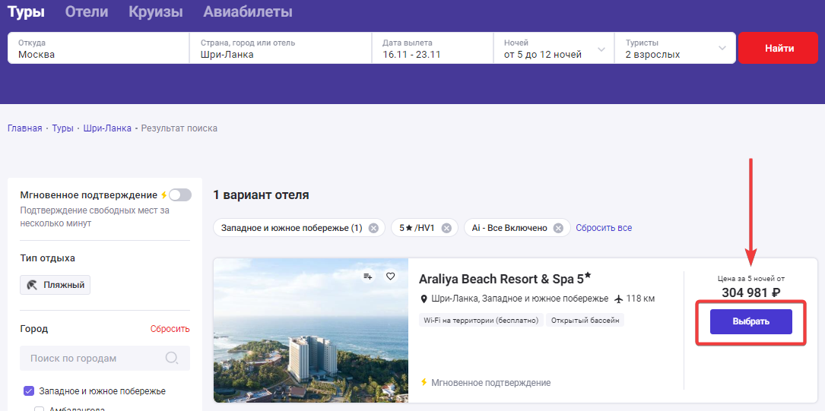
Task: Click the Araliya Beach Resort hotel photo
Action: (311, 330)
